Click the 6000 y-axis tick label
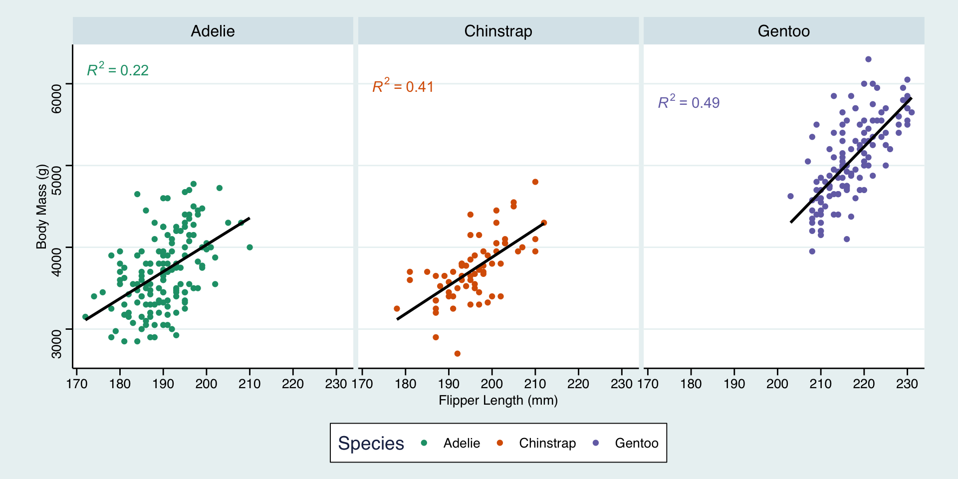This screenshot has height=479, width=958. (x=57, y=98)
